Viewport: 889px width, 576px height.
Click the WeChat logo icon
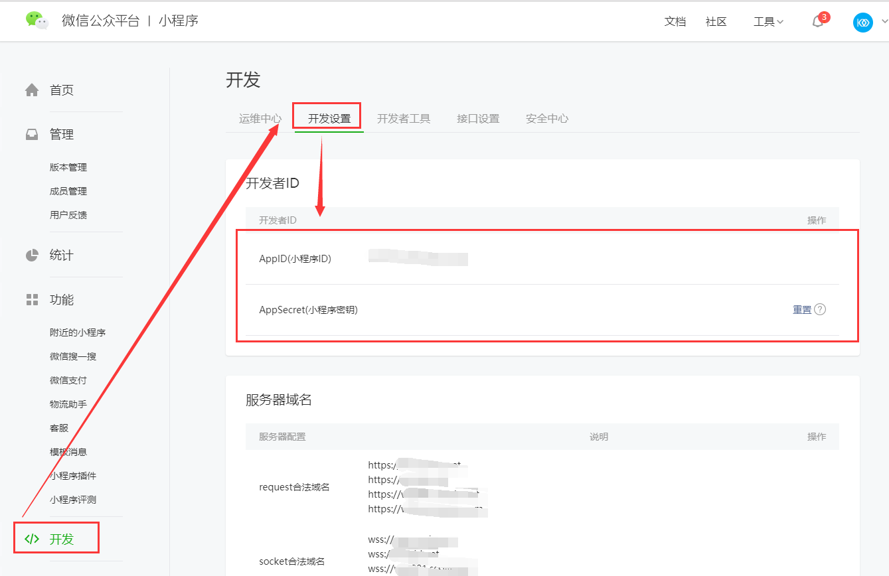click(37, 21)
